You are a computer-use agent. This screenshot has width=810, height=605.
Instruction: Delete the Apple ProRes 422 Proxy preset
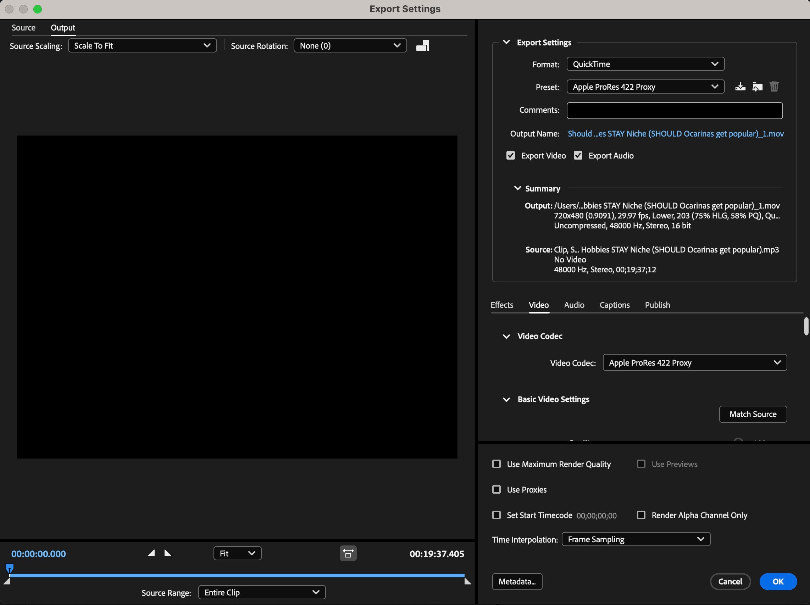pos(774,87)
